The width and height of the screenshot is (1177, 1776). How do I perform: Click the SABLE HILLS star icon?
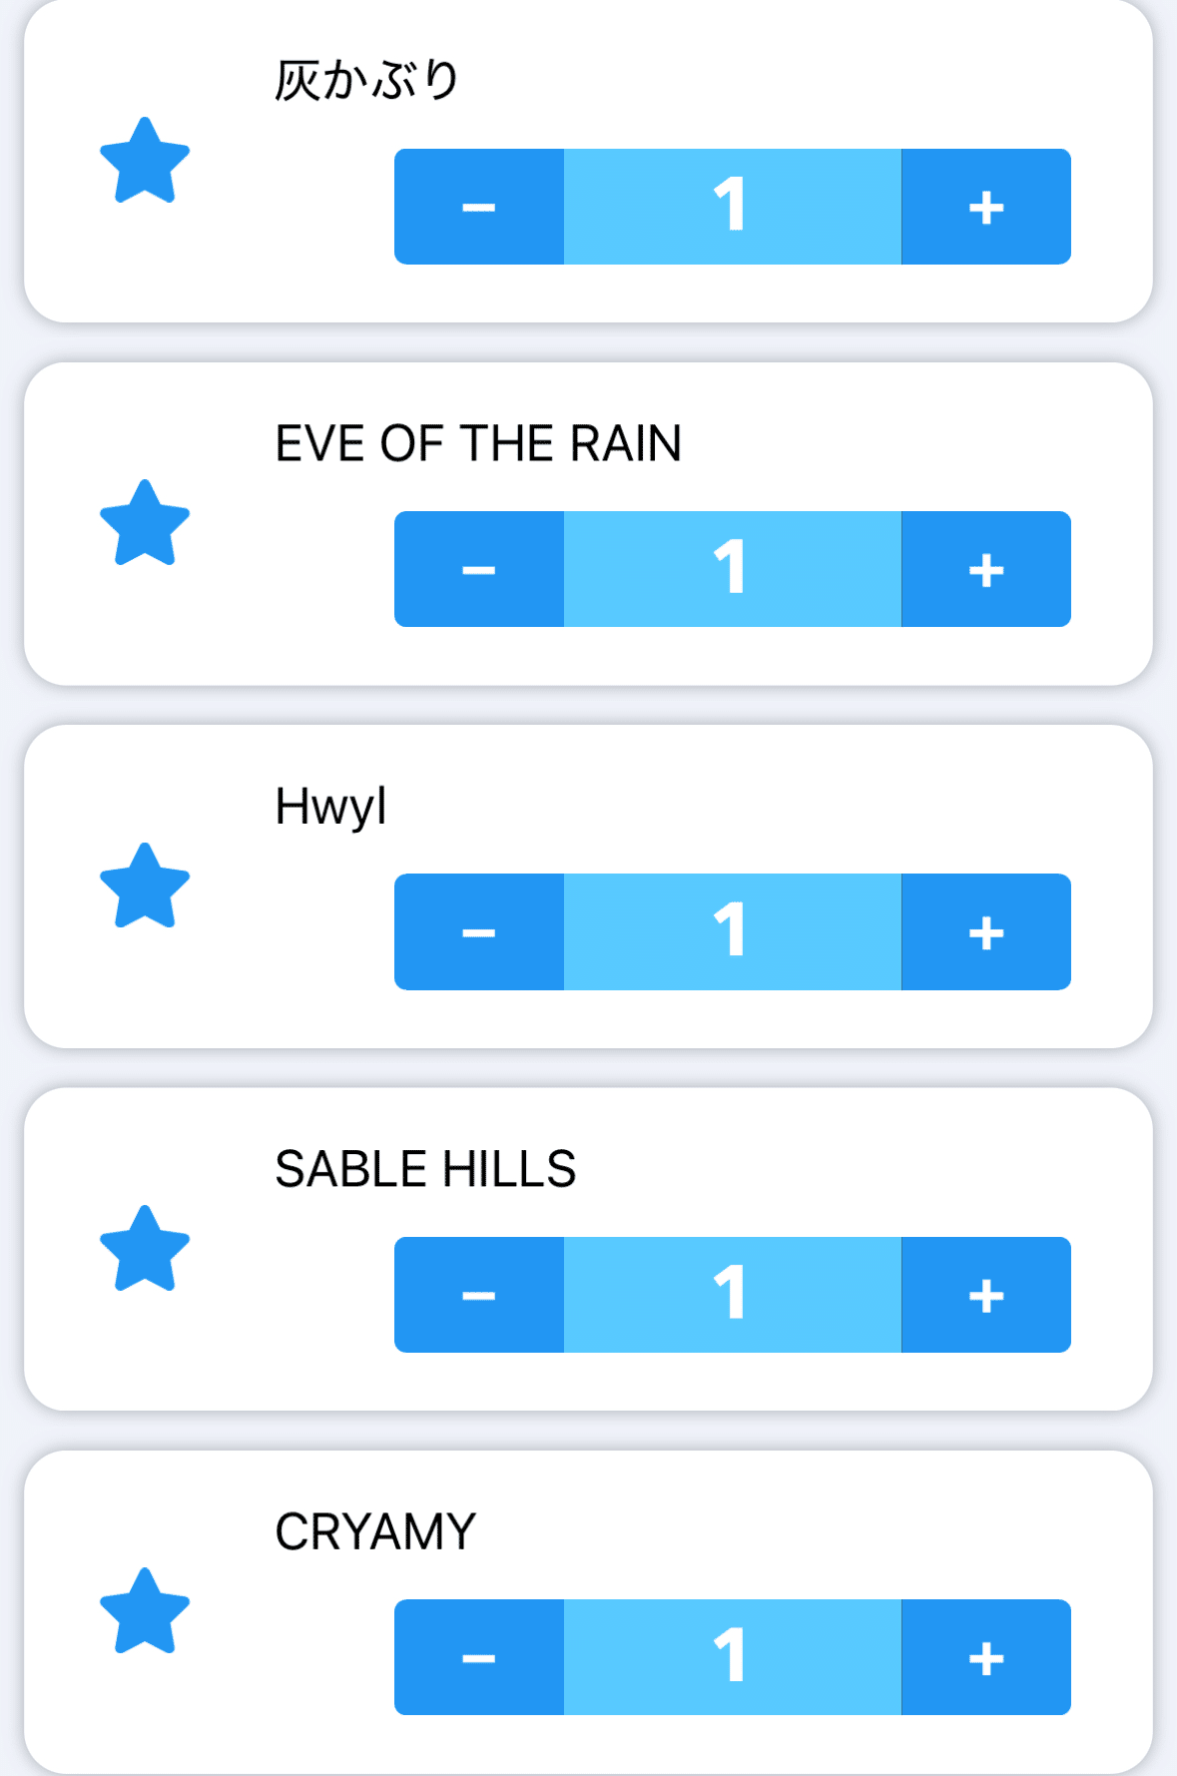point(145,1249)
